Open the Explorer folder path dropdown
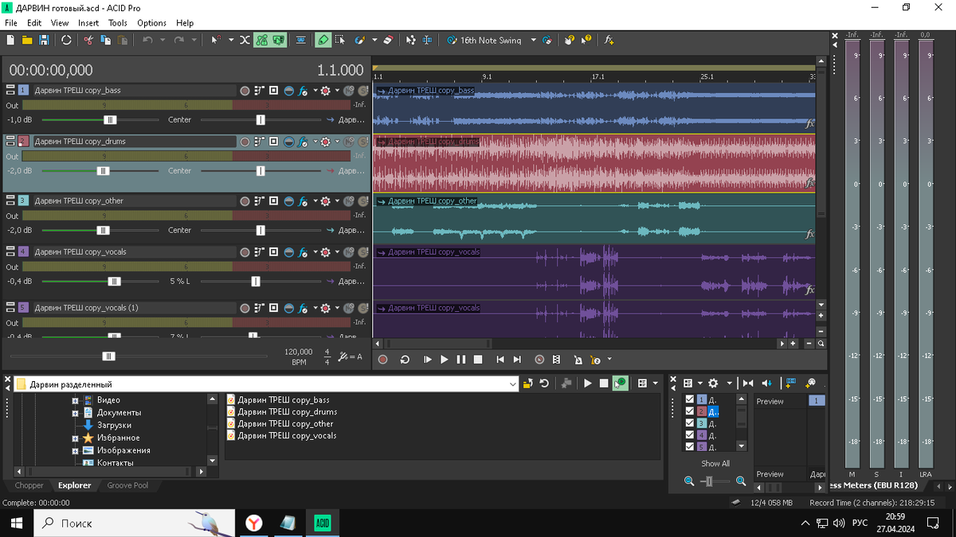This screenshot has height=537, width=956. pos(512,383)
